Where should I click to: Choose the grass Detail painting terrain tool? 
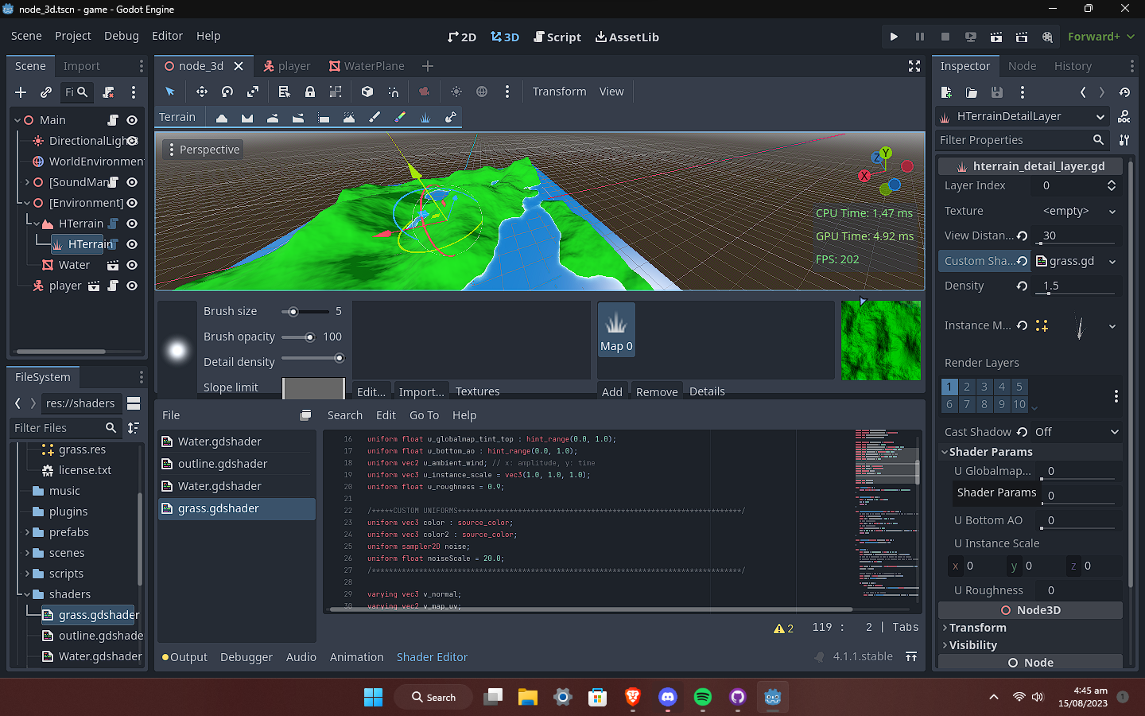coord(425,118)
